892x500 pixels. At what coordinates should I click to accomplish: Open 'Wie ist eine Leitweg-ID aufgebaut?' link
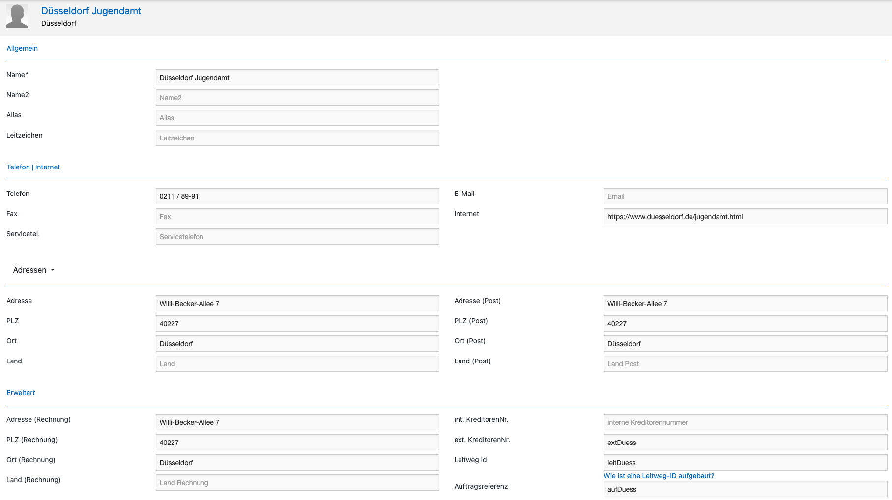pos(659,476)
